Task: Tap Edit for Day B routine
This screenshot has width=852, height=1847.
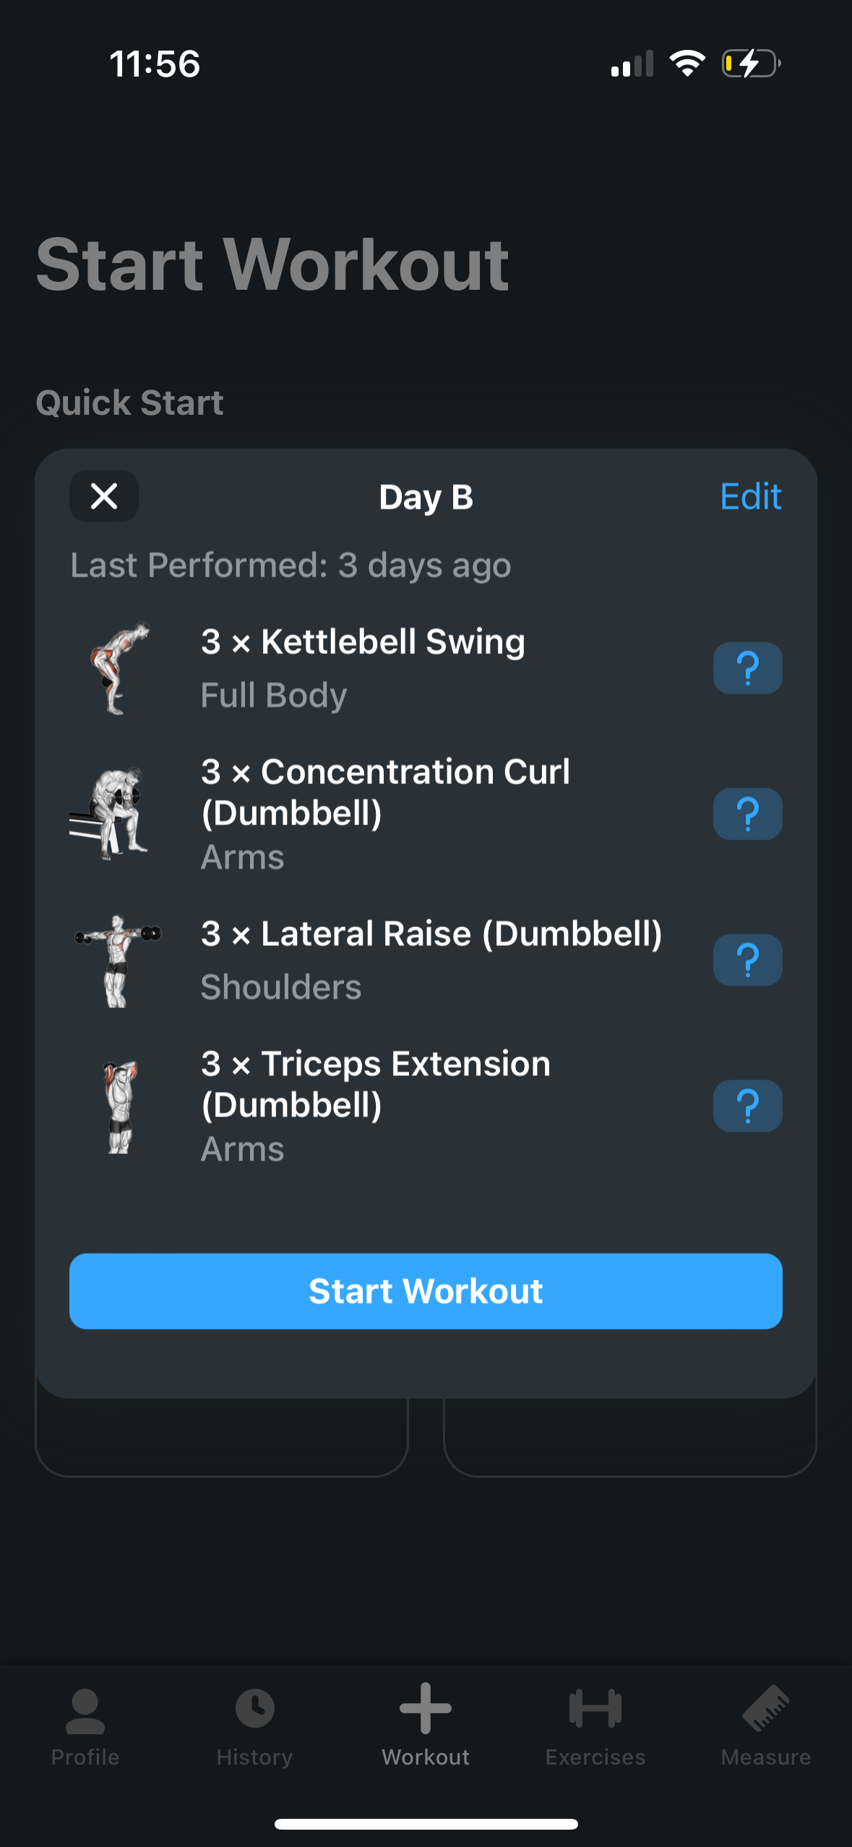Action: 750,497
